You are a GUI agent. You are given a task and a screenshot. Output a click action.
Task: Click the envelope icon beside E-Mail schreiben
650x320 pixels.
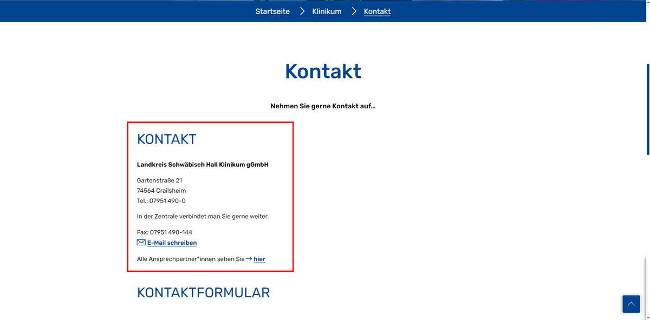(141, 243)
